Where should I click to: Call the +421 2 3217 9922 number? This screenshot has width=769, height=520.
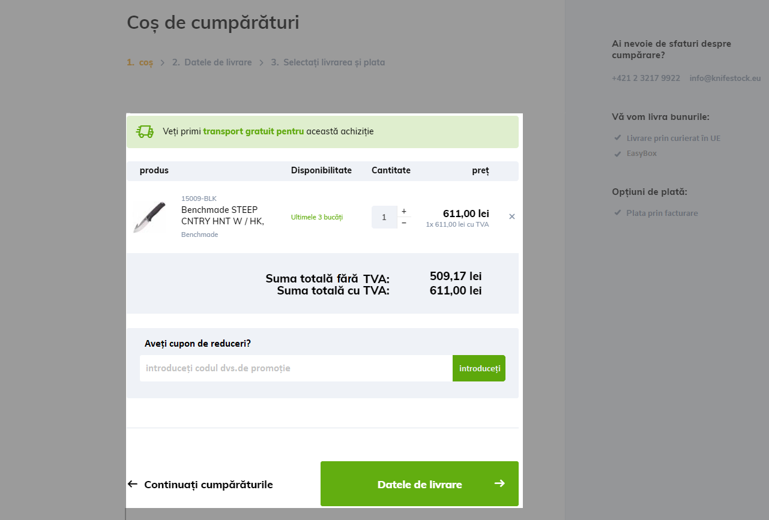(646, 78)
